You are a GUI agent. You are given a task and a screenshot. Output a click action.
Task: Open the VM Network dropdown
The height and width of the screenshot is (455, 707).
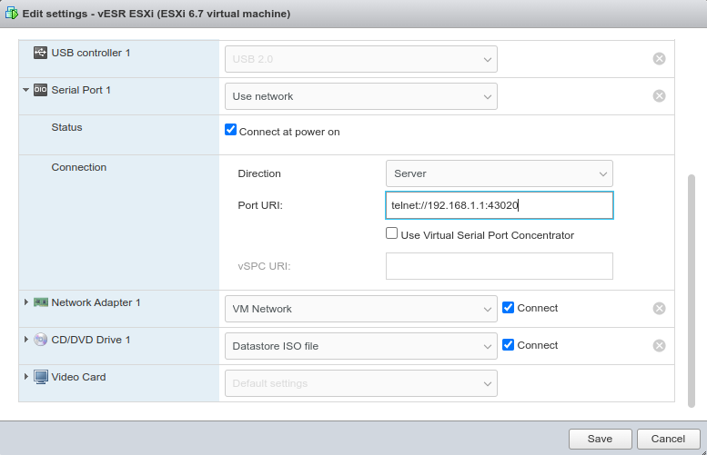pos(360,309)
